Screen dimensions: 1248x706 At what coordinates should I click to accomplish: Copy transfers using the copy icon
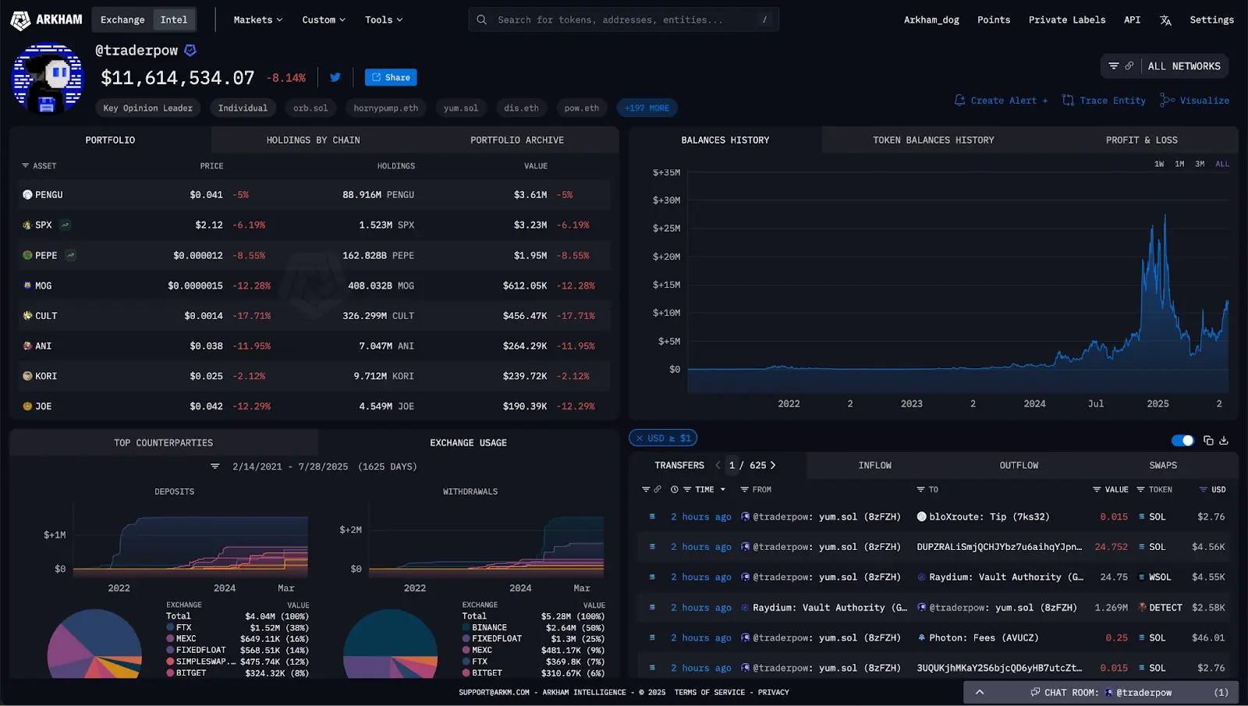coord(1208,441)
